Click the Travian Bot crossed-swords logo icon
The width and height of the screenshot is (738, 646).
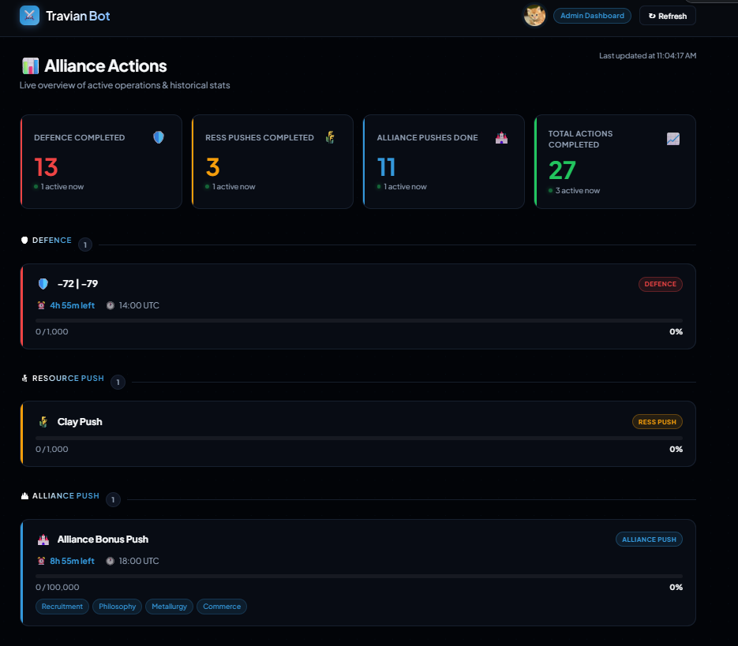coord(29,16)
